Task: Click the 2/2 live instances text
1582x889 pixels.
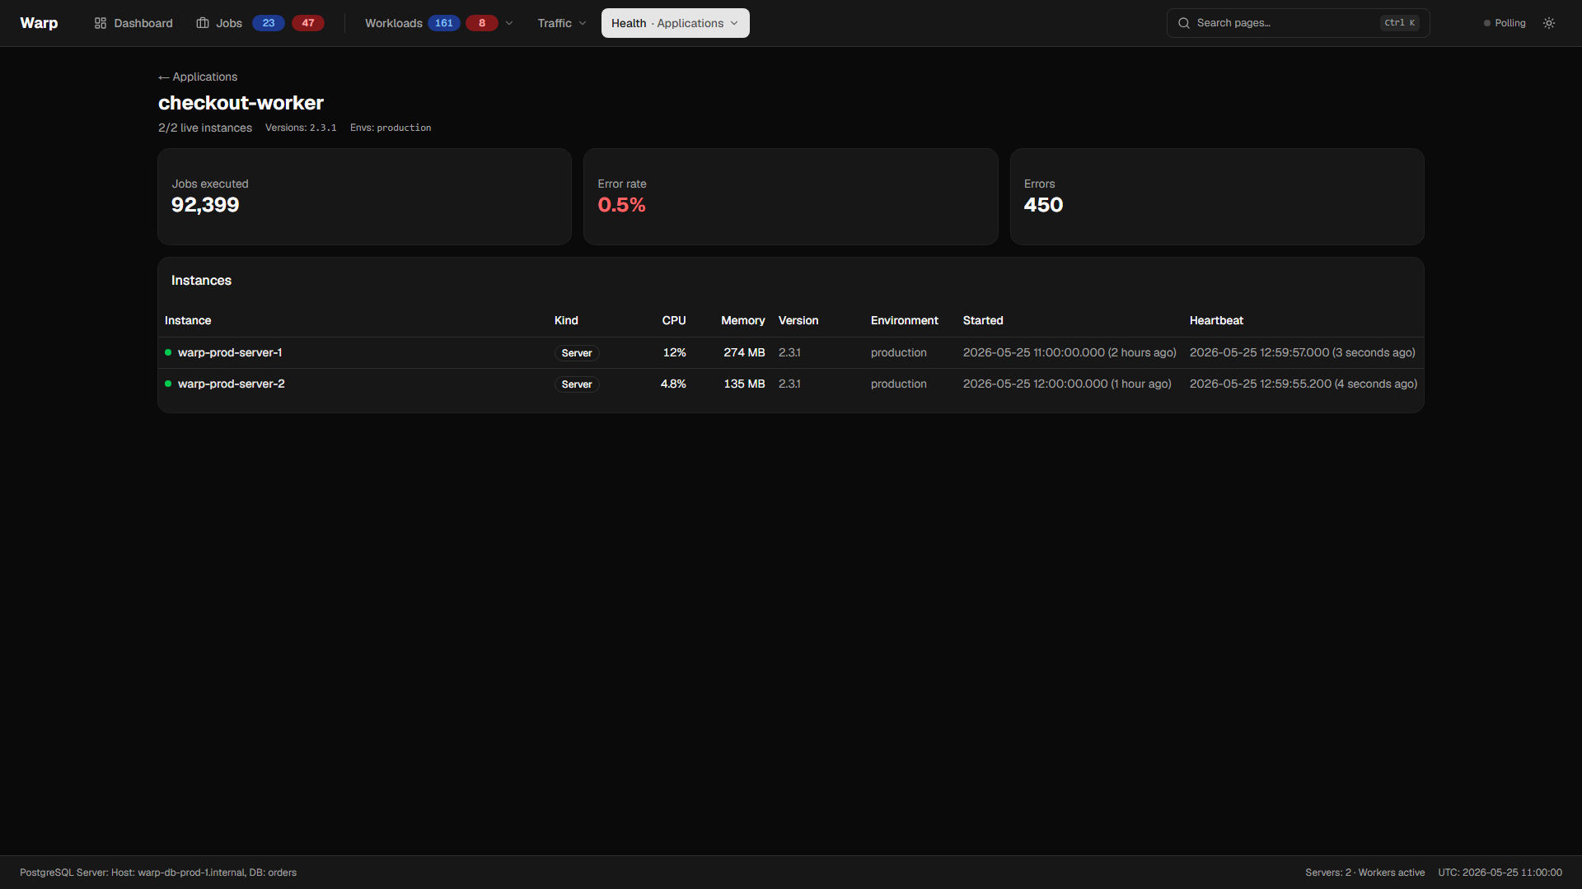Action: tap(205, 128)
